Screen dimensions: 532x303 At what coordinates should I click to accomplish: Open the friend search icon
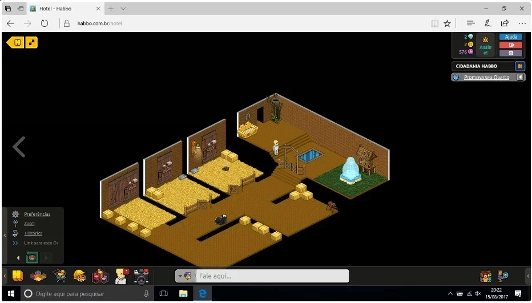point(503,276)
